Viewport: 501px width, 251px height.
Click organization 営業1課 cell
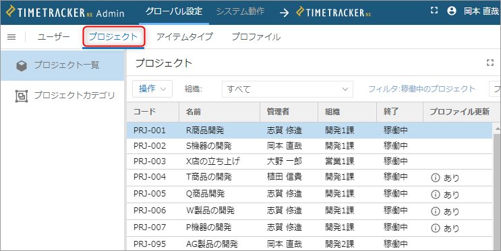point(340,162)
